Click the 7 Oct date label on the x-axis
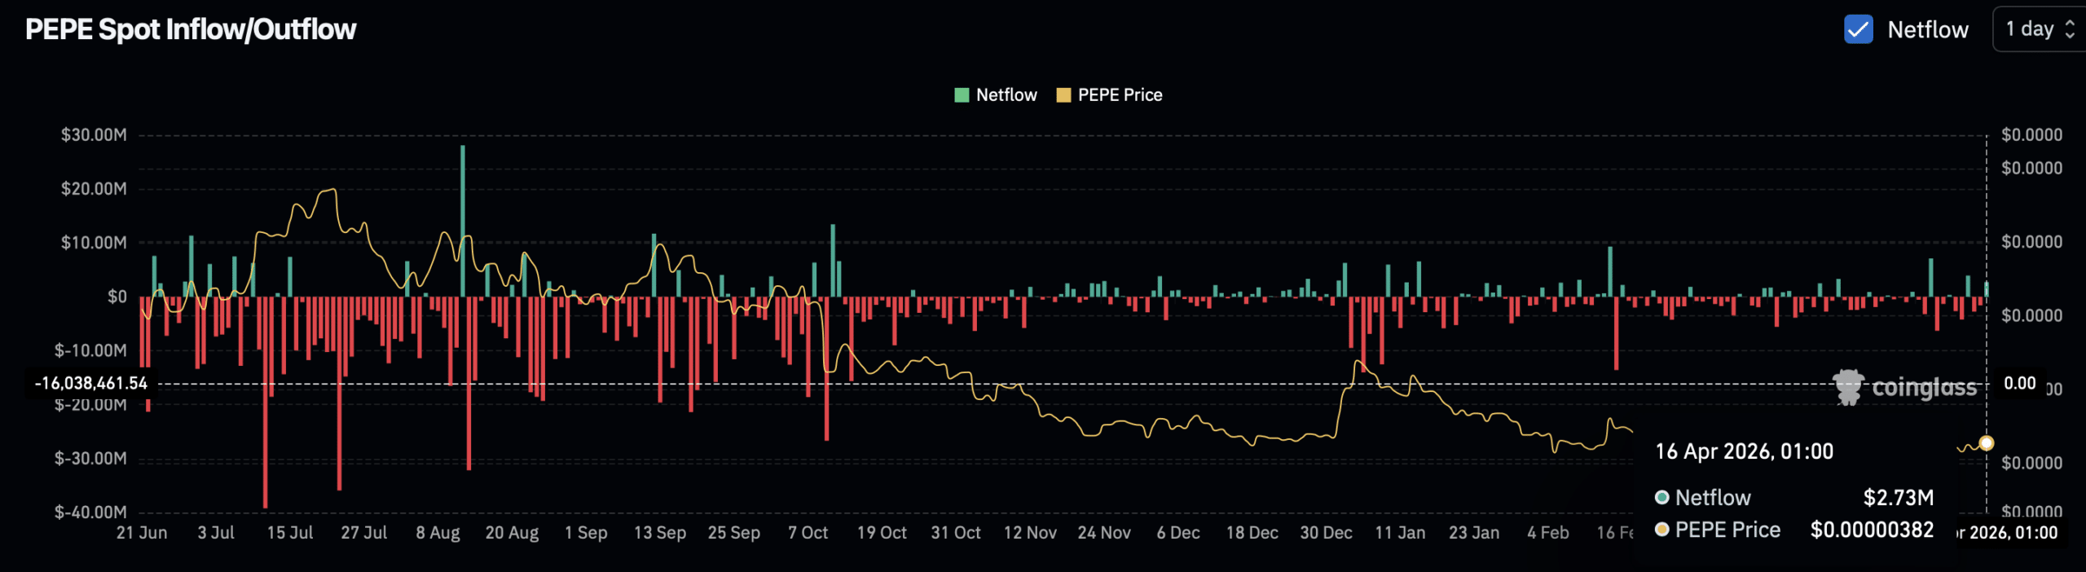Viewport: 2086px width, 572px height. pyautogui.click(x=808, y=533)
